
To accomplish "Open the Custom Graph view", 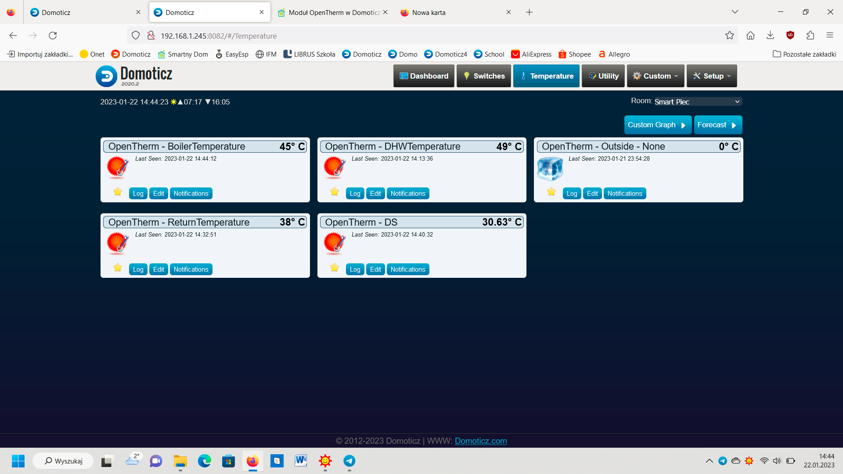I will coord(658,125).
